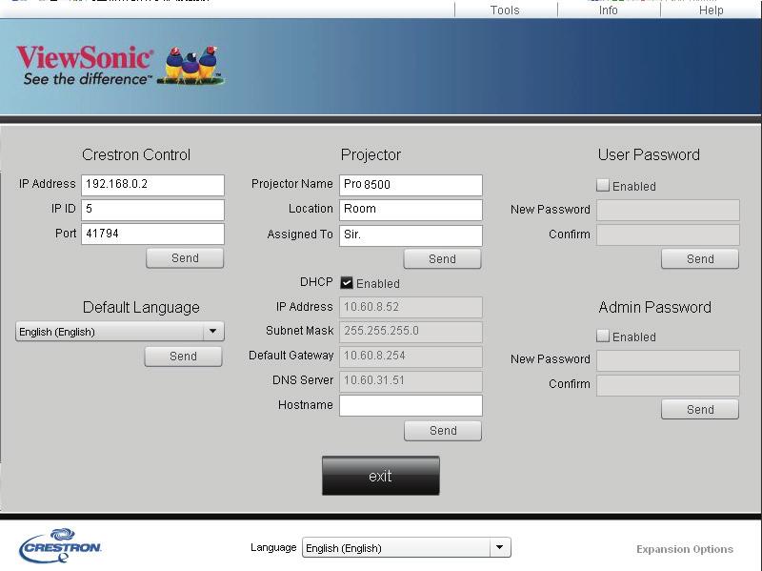762x571 pixels.
Task: Toggle the DHCP Enabled checkbox
Action: pyautogui.click(x=347, y=283)
